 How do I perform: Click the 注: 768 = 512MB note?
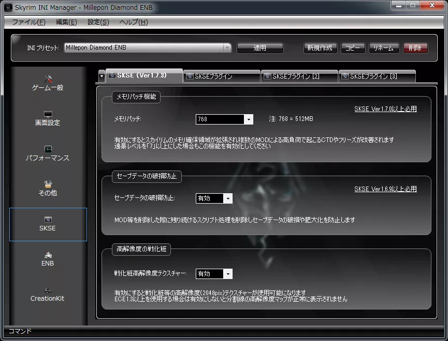[291, 119]
